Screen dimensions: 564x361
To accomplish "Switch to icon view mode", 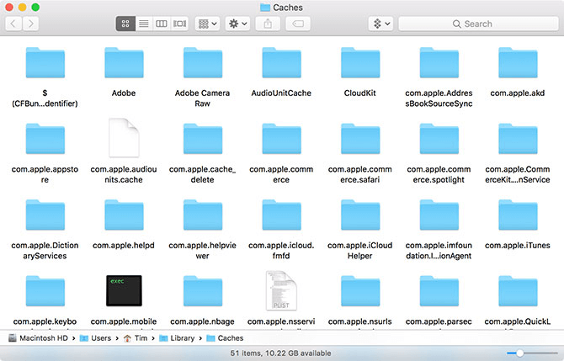I will 125,24.
